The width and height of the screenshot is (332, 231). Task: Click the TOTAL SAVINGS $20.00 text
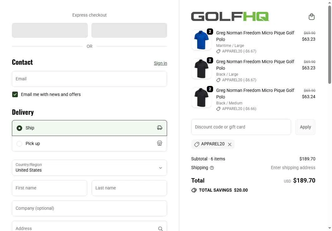pos(223,190)
